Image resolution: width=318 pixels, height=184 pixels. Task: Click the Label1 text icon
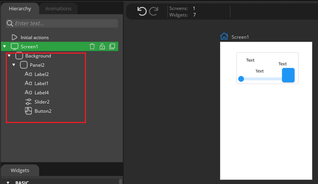pos(28,83)
